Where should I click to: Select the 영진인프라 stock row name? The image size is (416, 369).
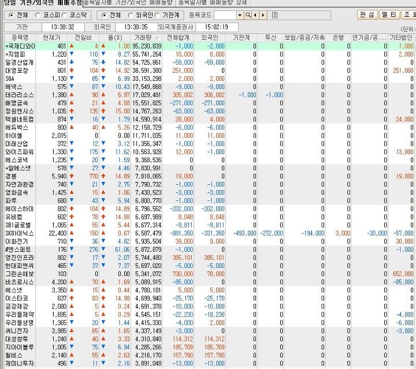pos(20,258)
